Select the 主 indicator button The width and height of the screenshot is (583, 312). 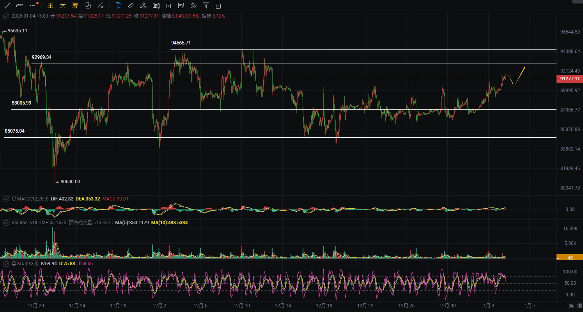(50, 5)
